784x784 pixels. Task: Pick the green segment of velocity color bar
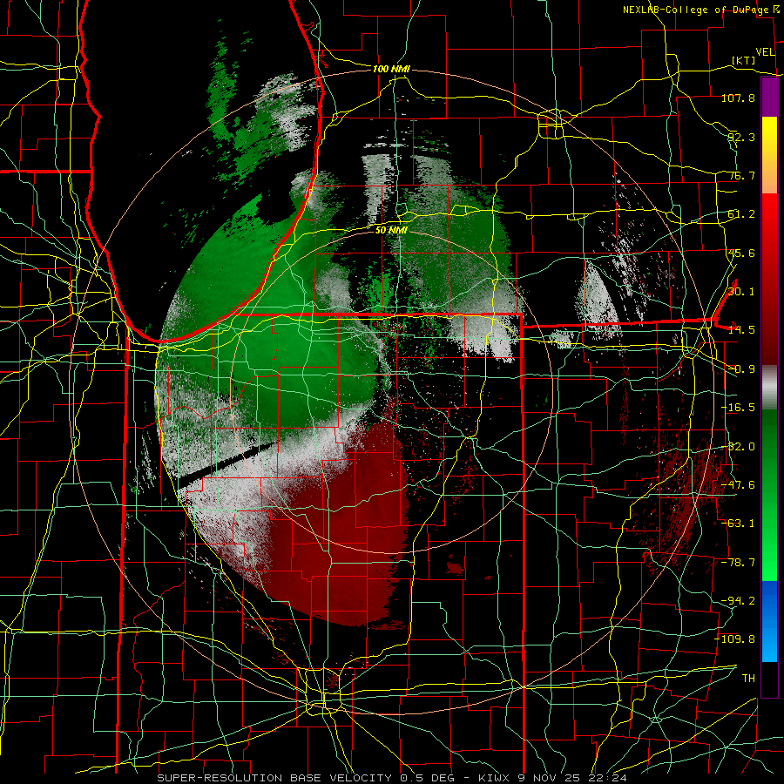click(x=769, y=495)
